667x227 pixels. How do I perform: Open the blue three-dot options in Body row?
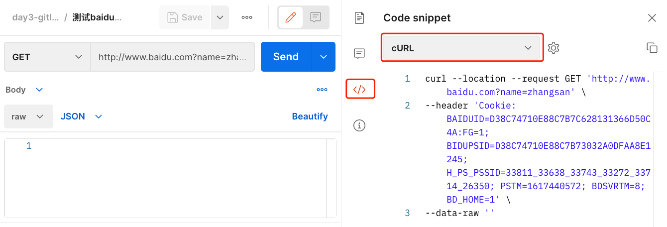click(322, 90)
